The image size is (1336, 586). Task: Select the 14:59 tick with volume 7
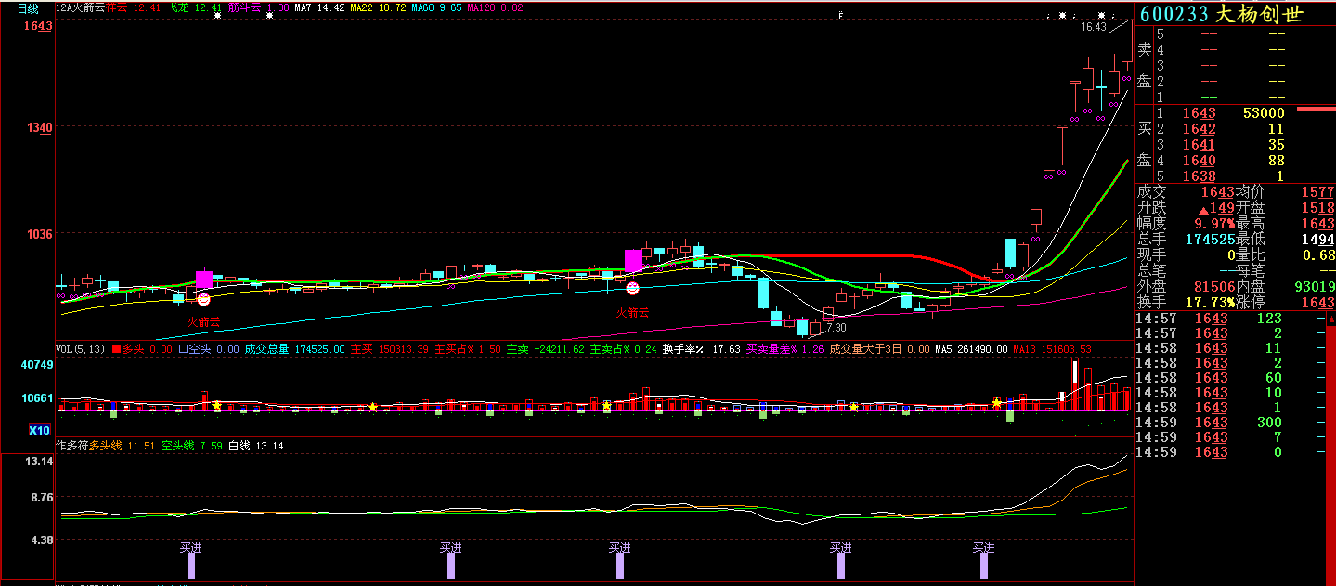coord(1230,437)
